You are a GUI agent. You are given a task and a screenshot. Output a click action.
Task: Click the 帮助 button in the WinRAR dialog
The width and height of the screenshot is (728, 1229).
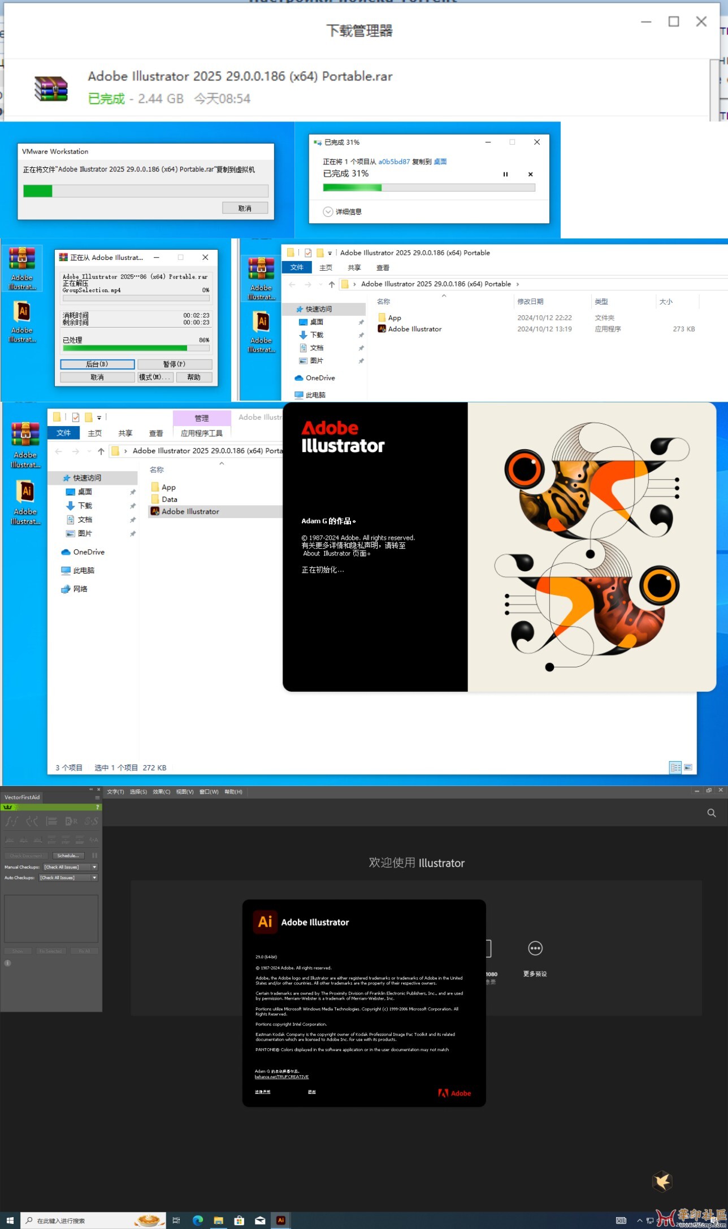click(194, 377)
